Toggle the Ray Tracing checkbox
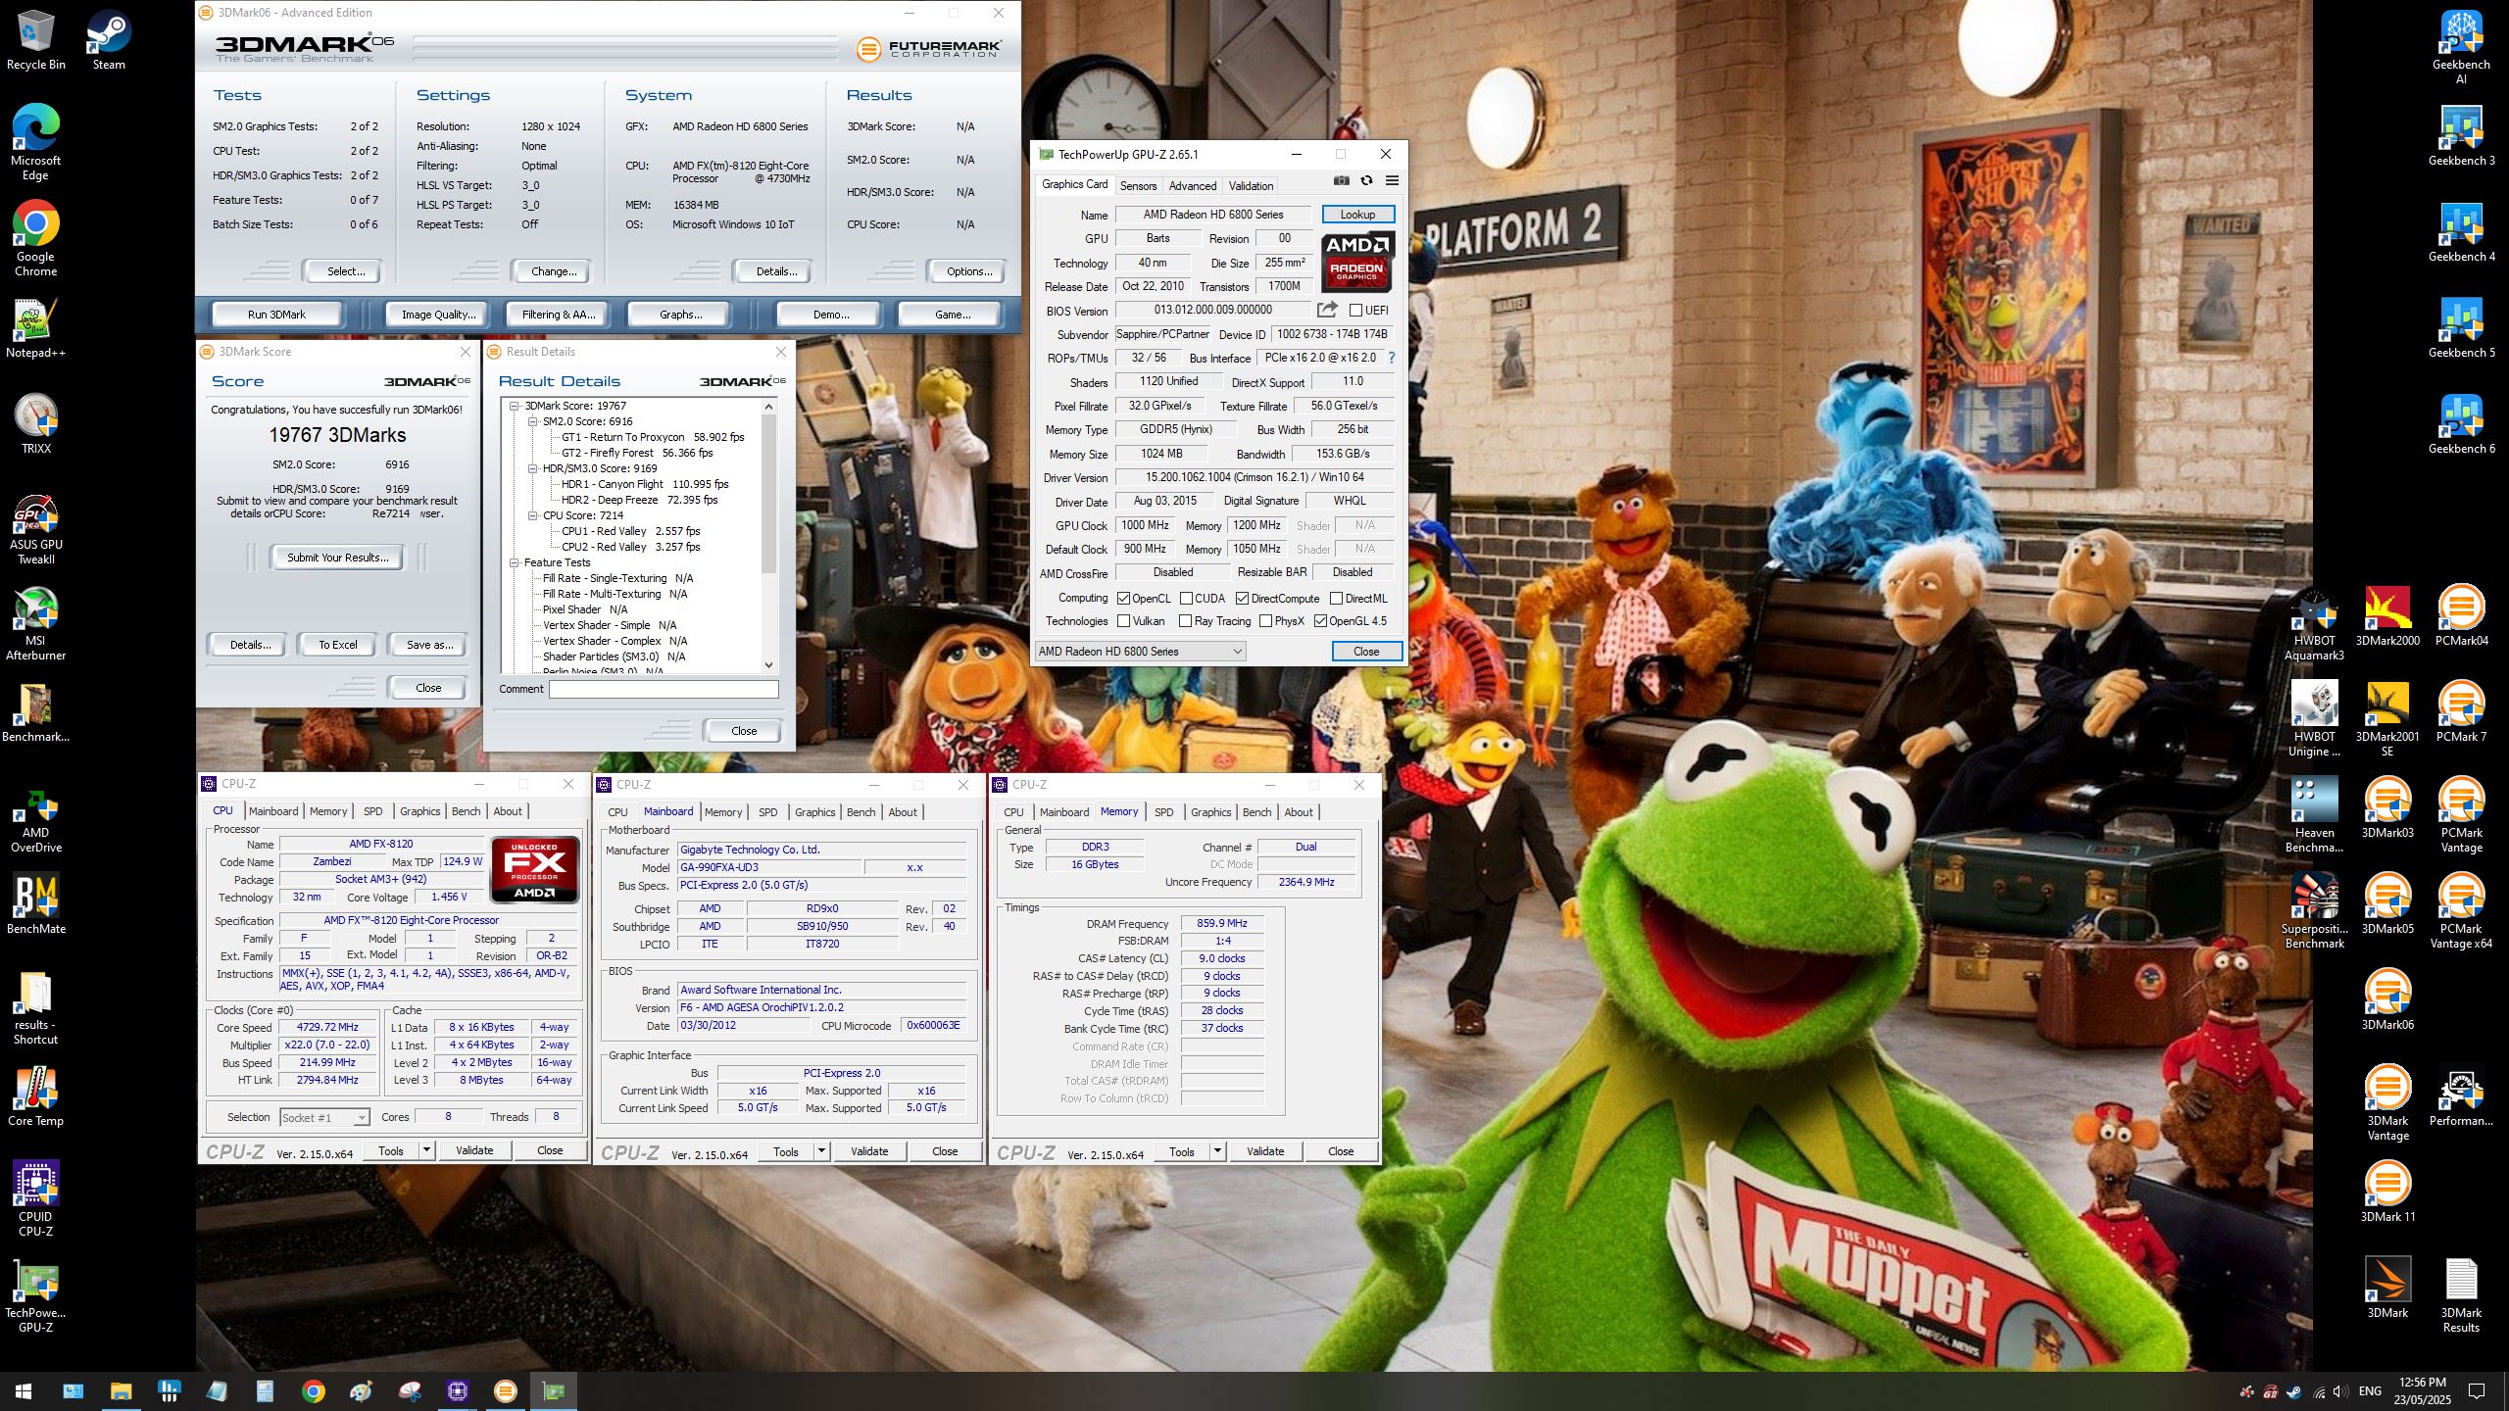The width and height of the screenshot is (2509, 1411). (x=1185, y=621)
